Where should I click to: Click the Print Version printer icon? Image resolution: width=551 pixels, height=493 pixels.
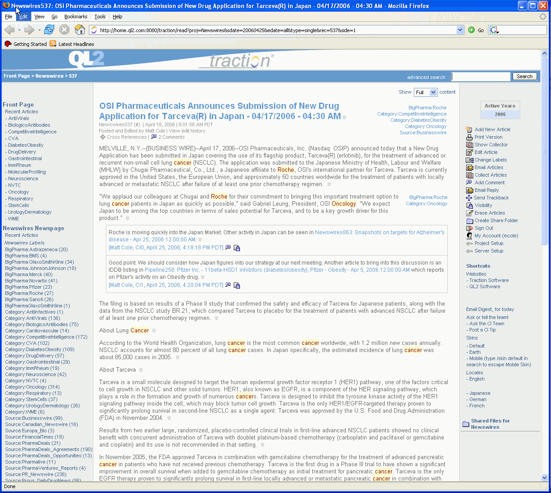469,137
